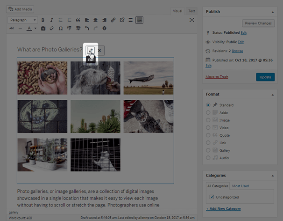The width and height of the screenshot is (283, 221).
Task: Remove the gallery with the X button
Action: point(99,50)
